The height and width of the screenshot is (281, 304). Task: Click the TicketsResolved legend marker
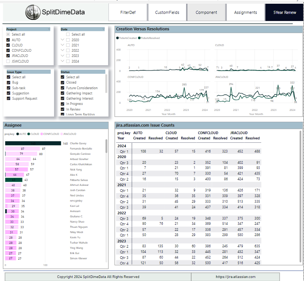tap(139, 38)
